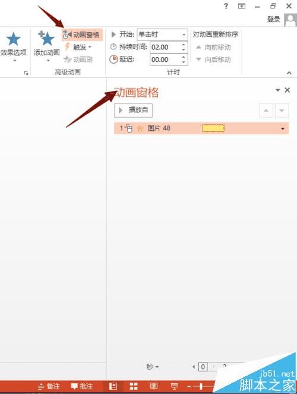Open the Effect Options (效果选项) star icon

point(13,39)
